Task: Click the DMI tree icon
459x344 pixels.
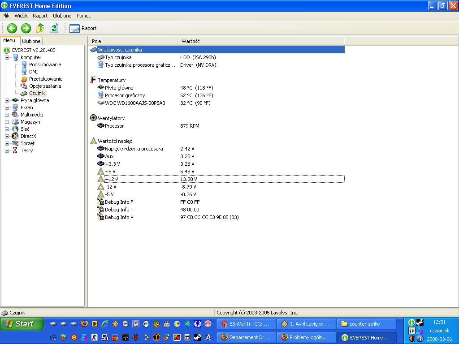Action: click(x=24, y=72)
